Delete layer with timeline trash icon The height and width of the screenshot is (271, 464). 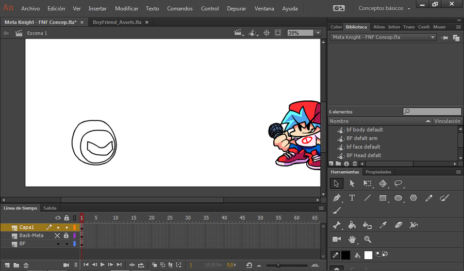click(26, 265)
